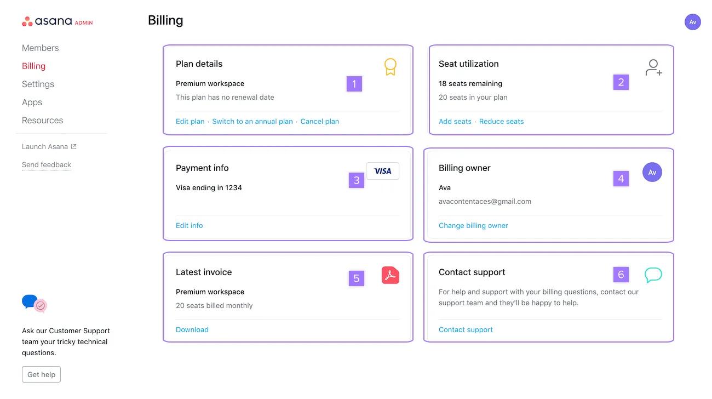712x399 pixels.
Task: Click the red PDF invoice icon
Action: tap(390, 275)
